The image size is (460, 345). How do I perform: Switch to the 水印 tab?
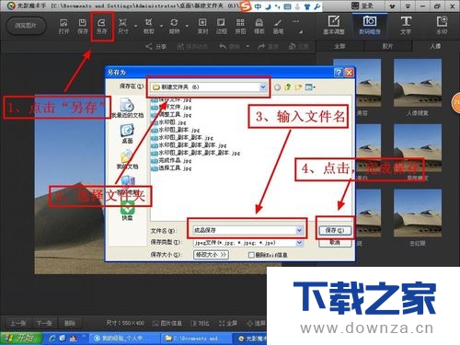pyautogui.click(x=442, y=25)
